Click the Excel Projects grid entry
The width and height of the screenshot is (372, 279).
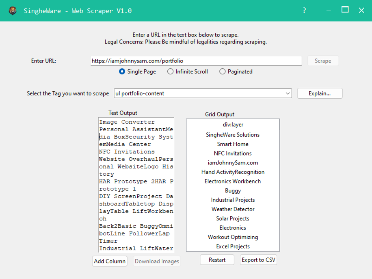[233, 246]
